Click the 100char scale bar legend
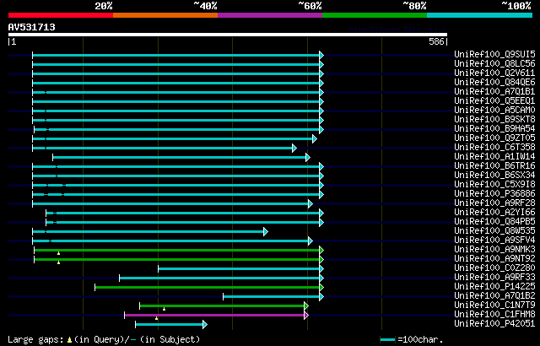 [411, 339]
